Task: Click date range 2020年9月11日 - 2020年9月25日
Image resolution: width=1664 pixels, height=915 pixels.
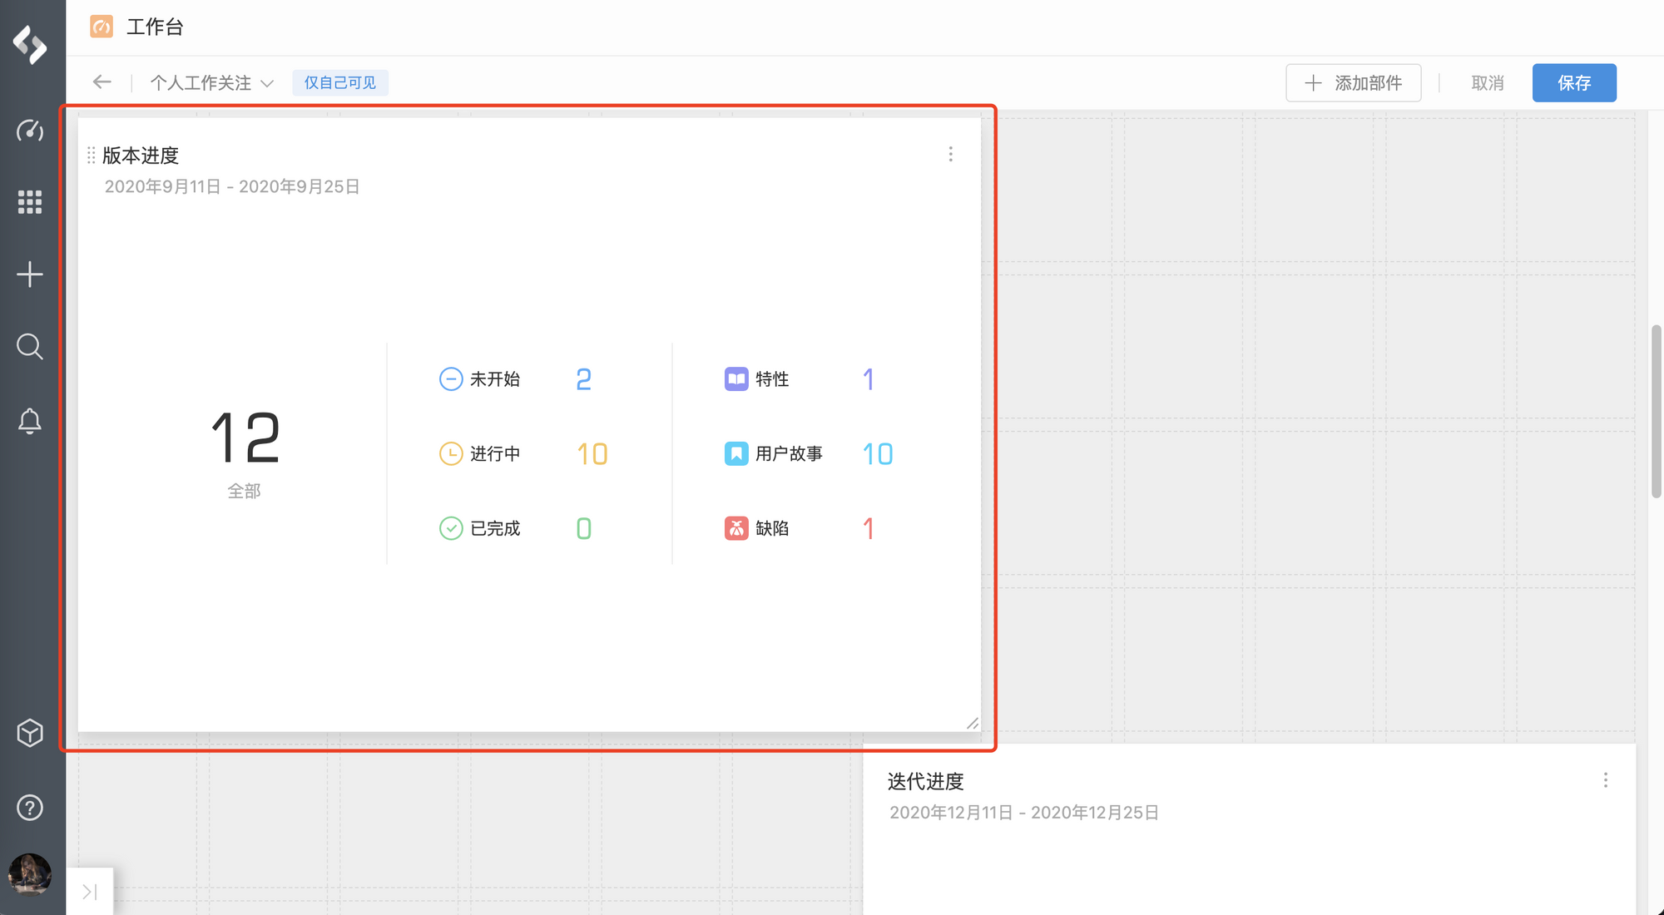Action: coord(232,186)
